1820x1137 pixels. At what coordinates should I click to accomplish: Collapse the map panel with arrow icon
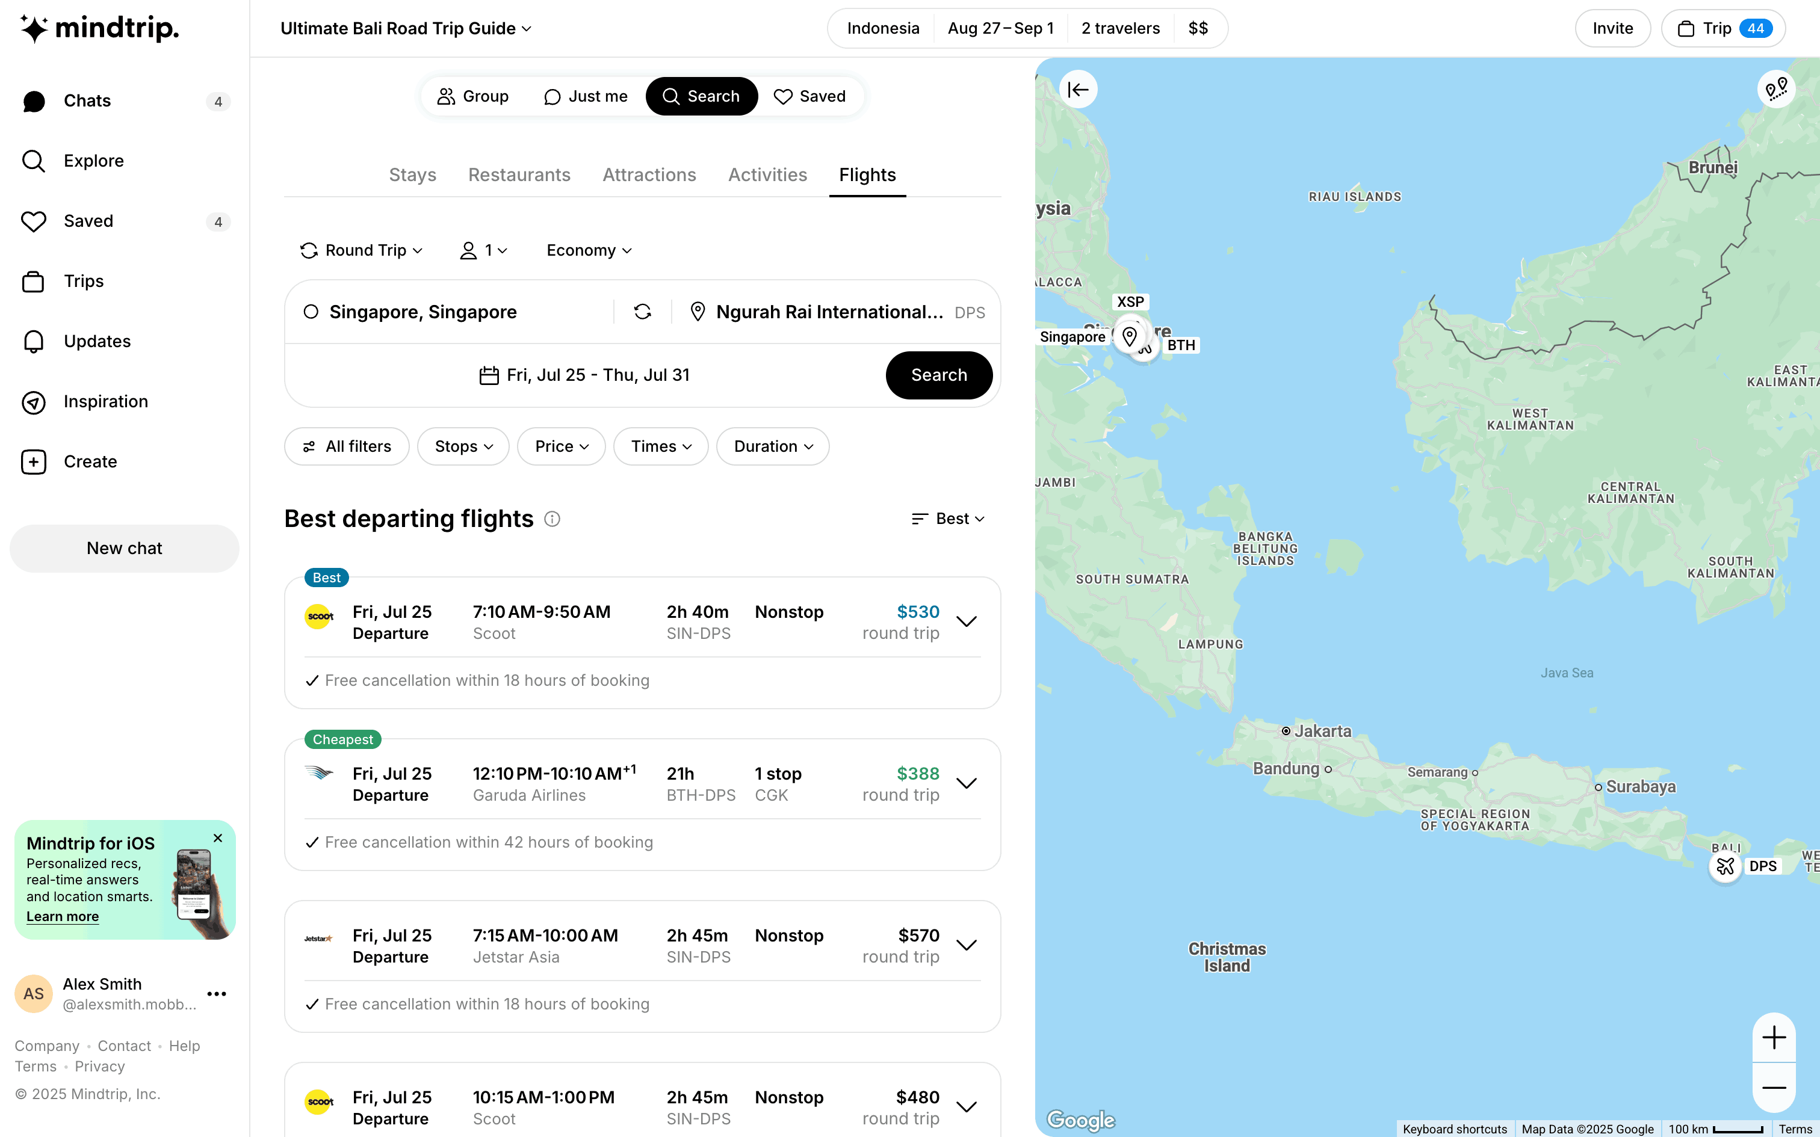click(x=1078, y=90)
